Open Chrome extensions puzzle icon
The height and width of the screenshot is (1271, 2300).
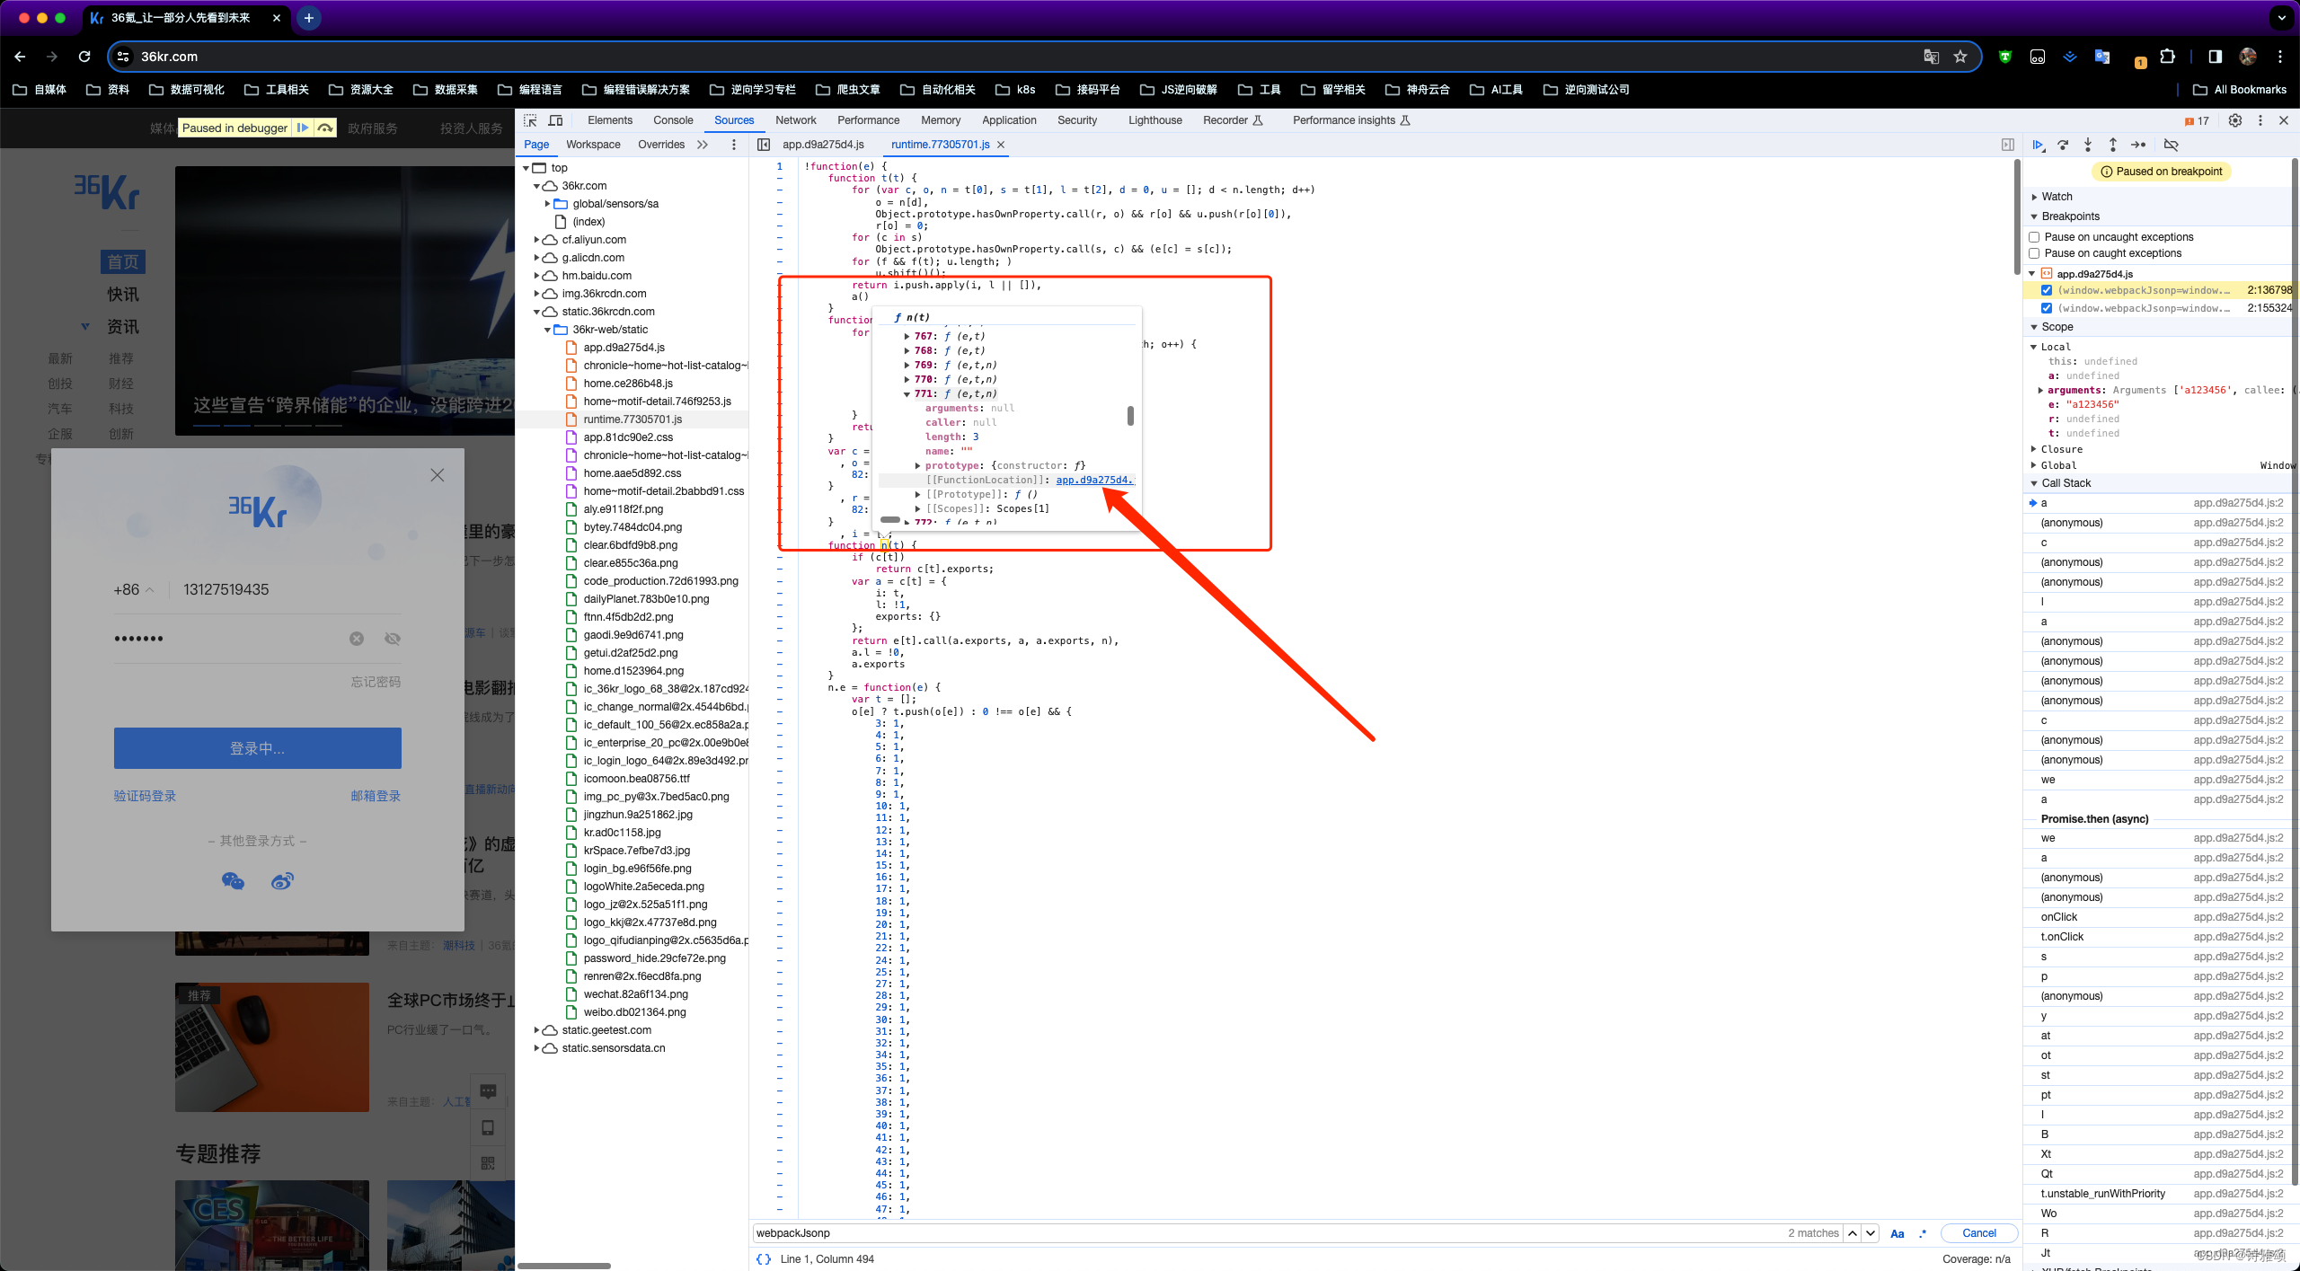[2168, 57]
